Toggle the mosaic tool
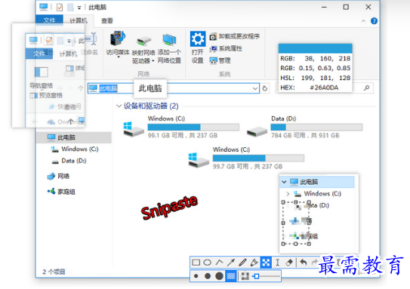410x289 pixels. [x=266, y=263]
